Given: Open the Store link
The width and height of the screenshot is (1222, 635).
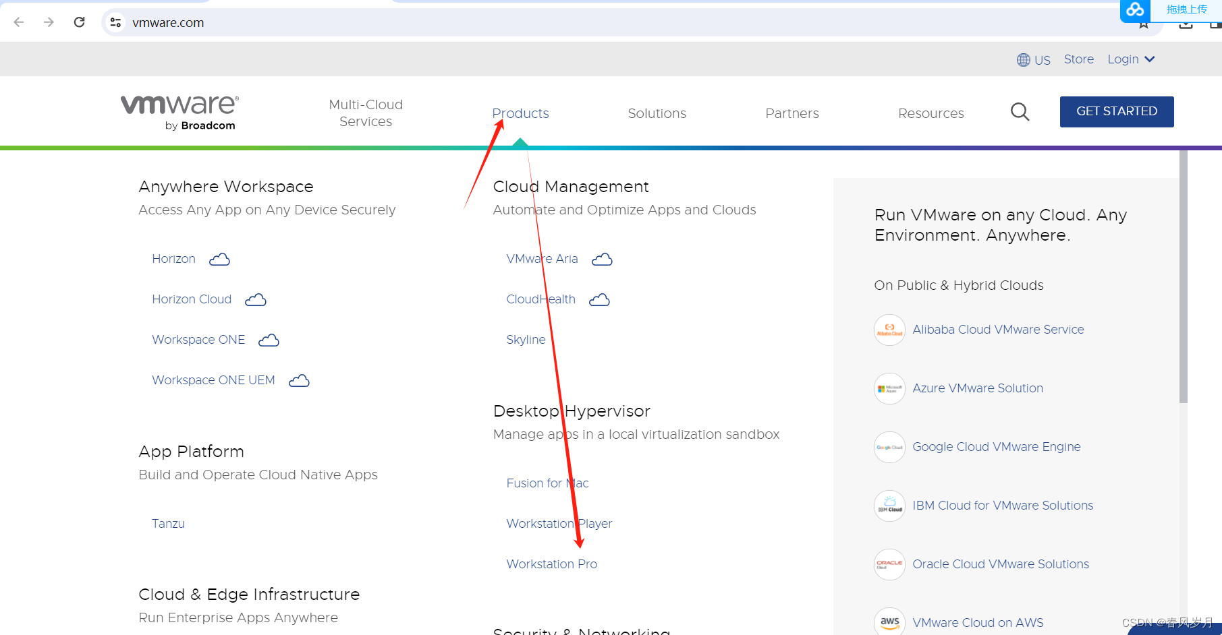Looking at the screenshot, I should pyautogui.click(x=1078, y=59).
